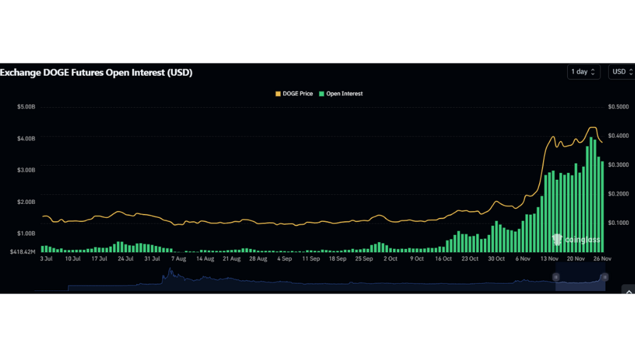Click the $0.3000 price axis label
The image size is (635, 357).
pyautogui.click(x=618, y=165)
